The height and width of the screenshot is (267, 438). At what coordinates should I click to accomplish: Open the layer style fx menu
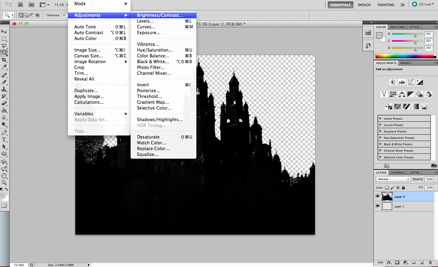389,262
